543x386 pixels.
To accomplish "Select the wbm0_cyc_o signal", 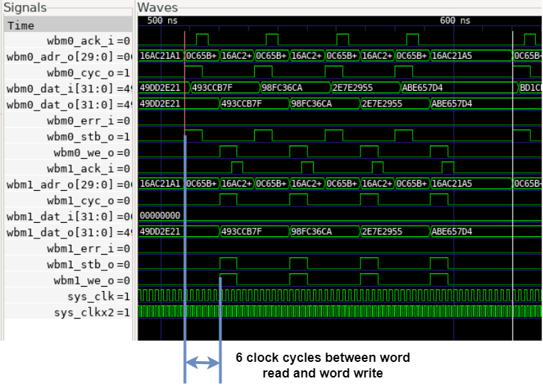I will point(68,72).
